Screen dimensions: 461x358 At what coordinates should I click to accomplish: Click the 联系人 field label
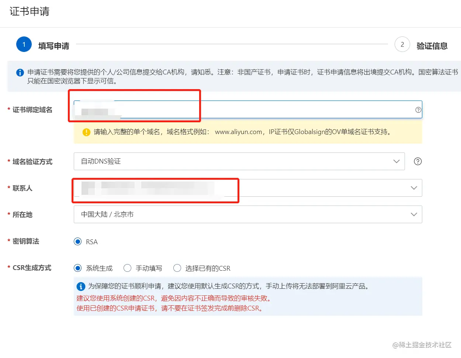(22, 188)
